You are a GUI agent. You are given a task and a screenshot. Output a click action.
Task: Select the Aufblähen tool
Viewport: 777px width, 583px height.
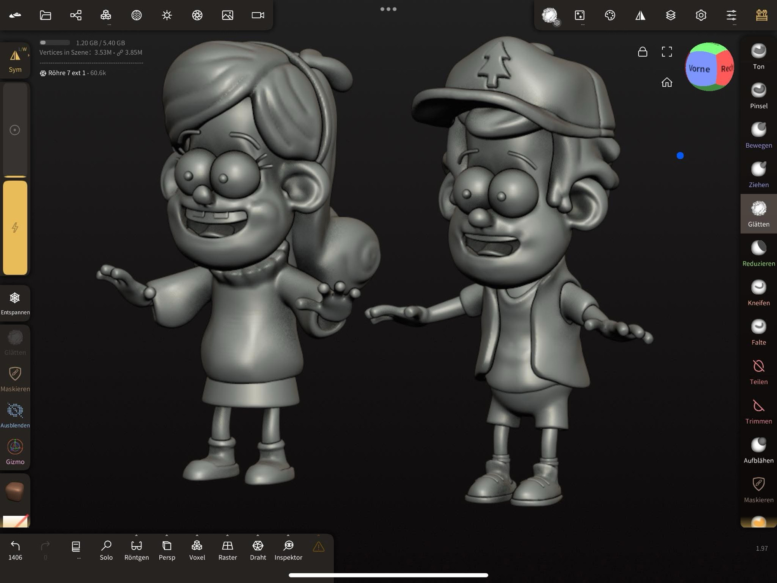pos(758,451)
